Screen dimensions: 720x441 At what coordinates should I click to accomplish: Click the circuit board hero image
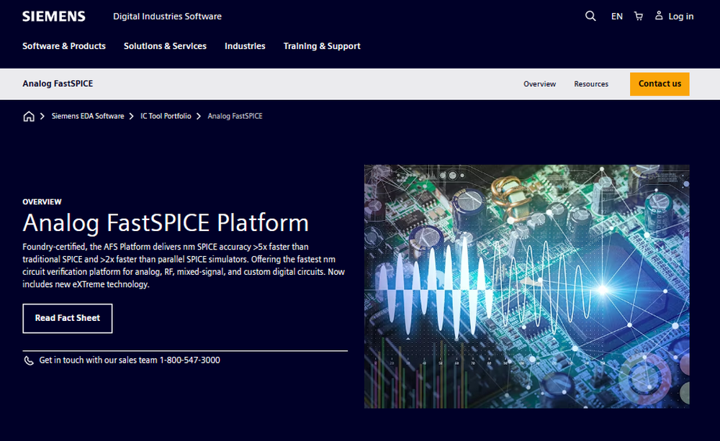click(x=527, y=286)
